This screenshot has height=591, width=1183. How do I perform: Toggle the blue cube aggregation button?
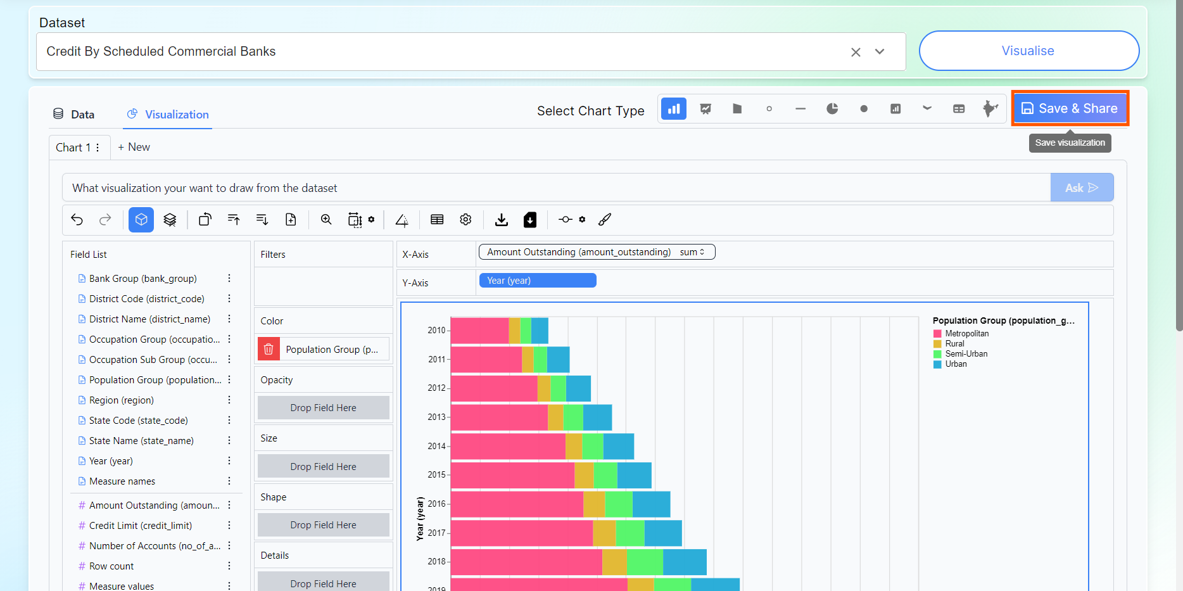pos(141,220)
